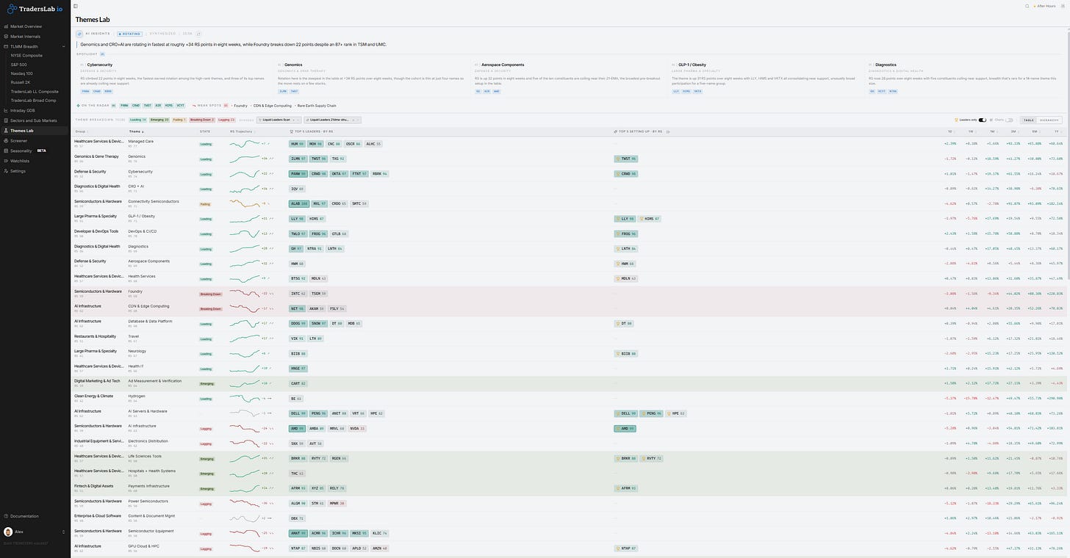This screenshot has width=1070, height=558.
Task: Click the On The Radar icon
Action: (x=79, y=105)
